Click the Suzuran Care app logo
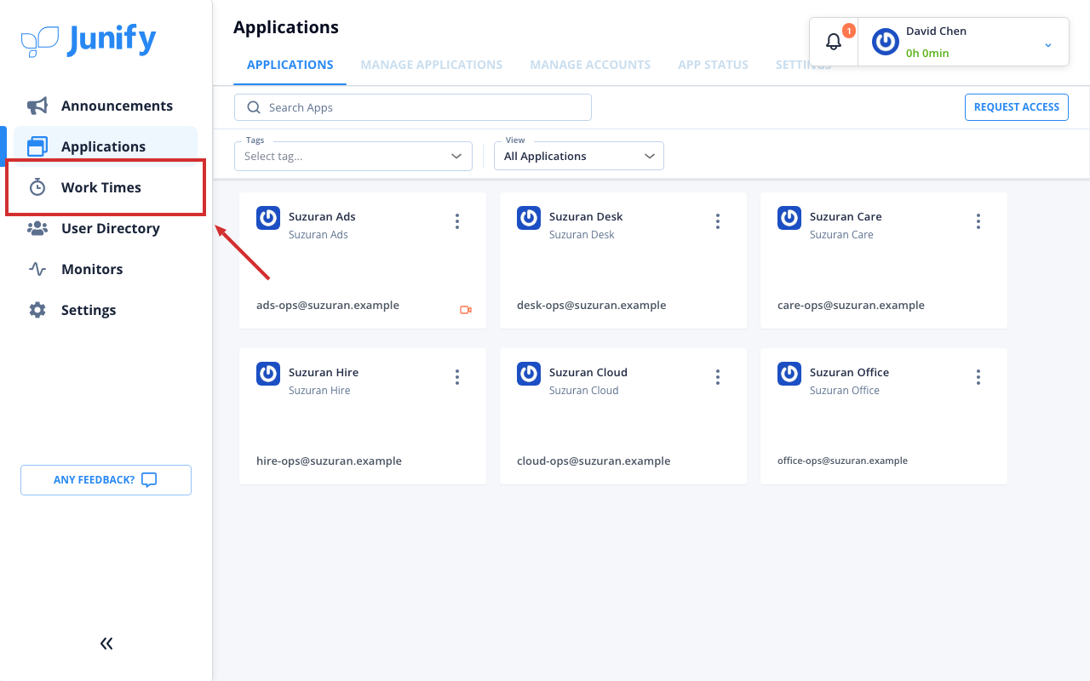This screenshot has width=1090, height=681. (x=789, y=218)
